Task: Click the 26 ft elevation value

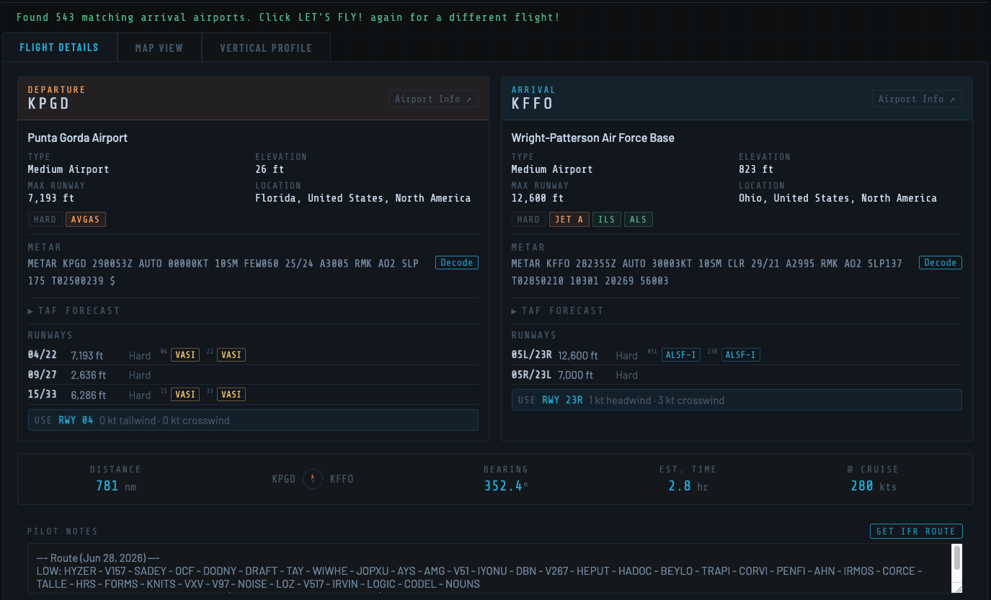Action: (x=270, y=169)
